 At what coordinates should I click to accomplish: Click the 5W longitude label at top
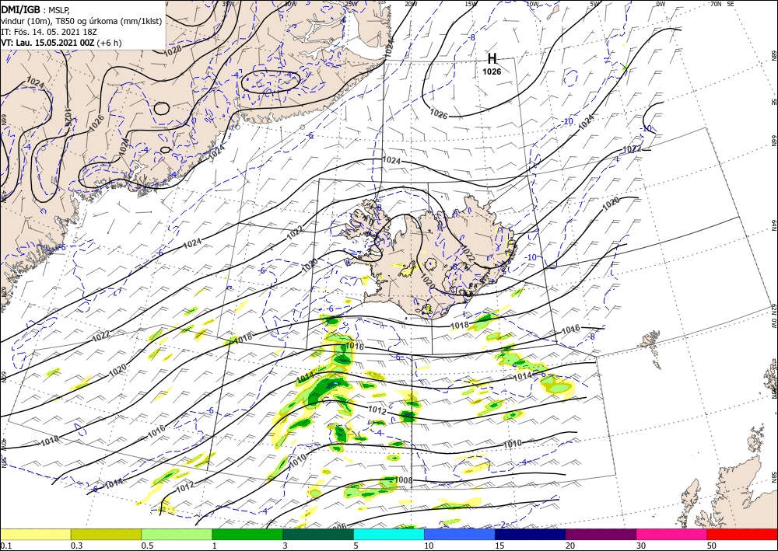[x=595, y=4]
